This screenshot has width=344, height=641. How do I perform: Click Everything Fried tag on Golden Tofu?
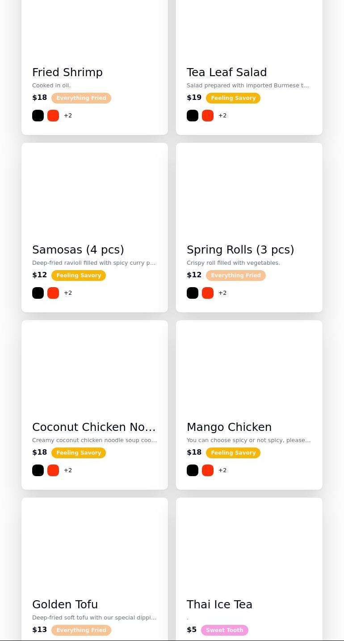tap(81, 630)
